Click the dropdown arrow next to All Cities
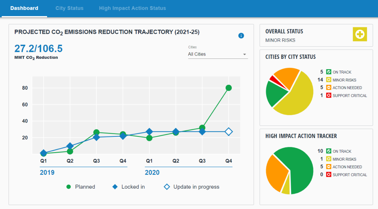 [x=245, y=54]
